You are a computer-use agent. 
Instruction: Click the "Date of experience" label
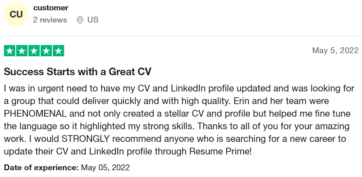(41, 168)
